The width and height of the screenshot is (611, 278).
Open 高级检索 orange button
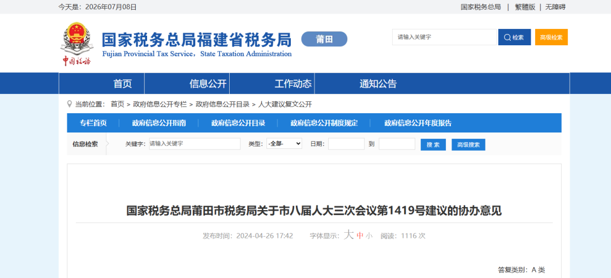pos(551,37)
